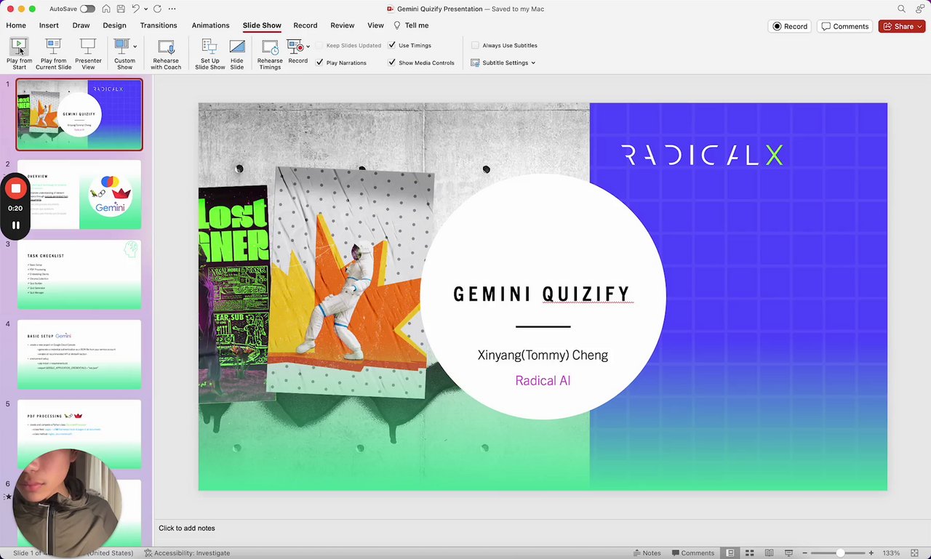Click the search magnifier icon

[x=901, y=9]
